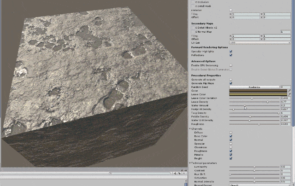Turn on Enable GPU Instancing
The height and width of the screenshot is (186, 295).
(231, 65)
